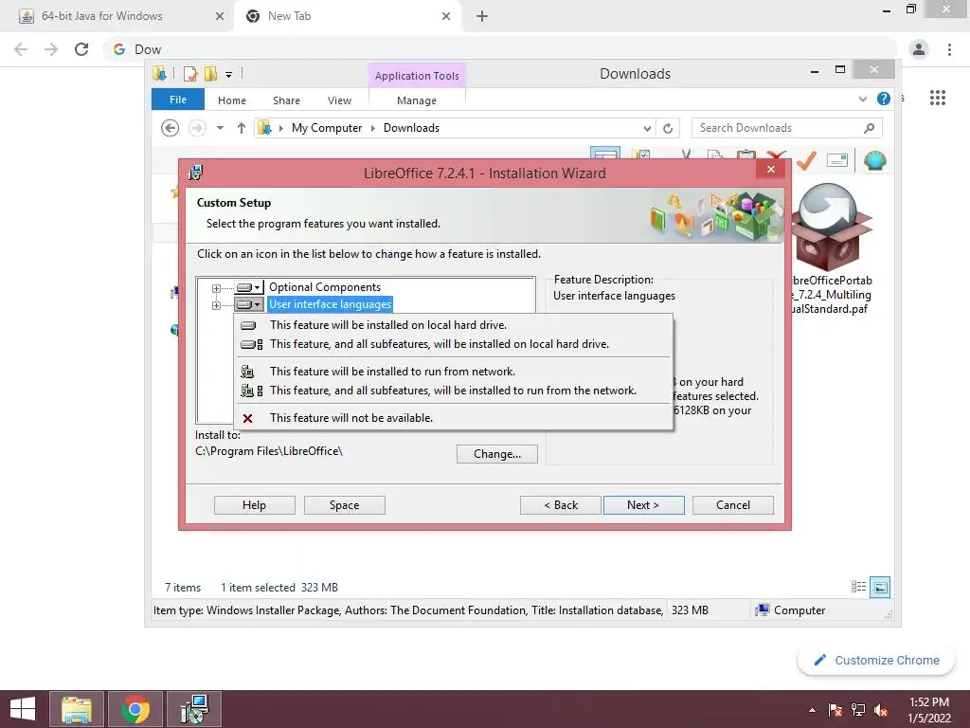Click Explorer's Back arrow button
Screen dimensions: 970x728
click(171, 128)
